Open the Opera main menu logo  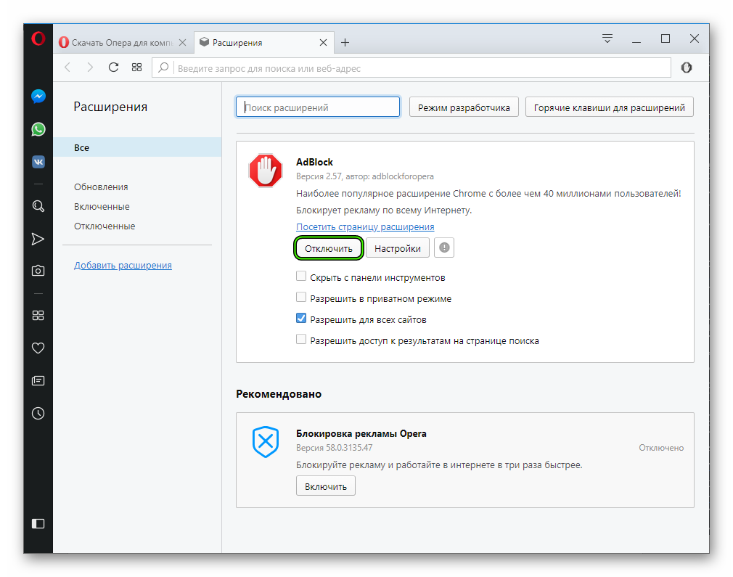(x=38, y=38)
